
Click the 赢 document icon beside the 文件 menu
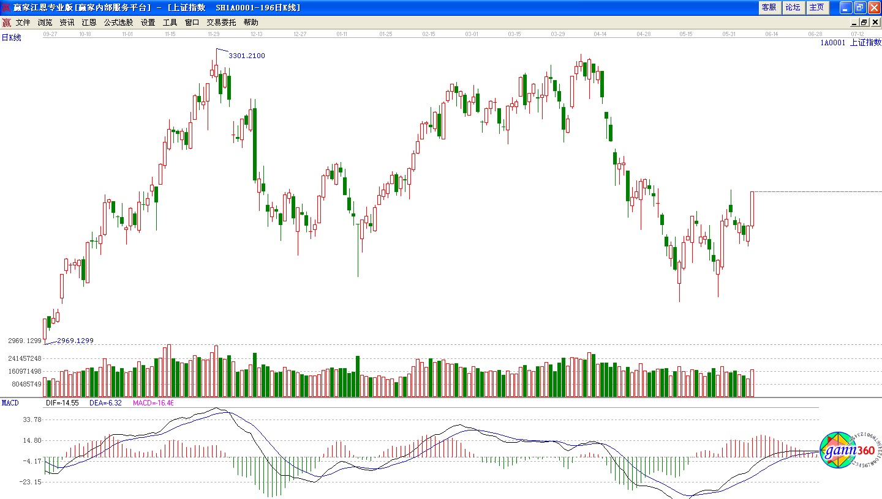7,23
